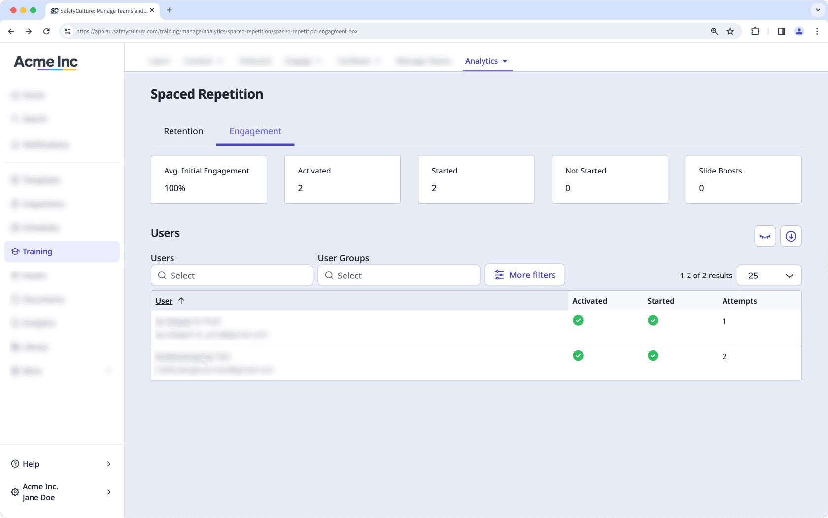Open the export download icon above the users table
The image size is (828, 518).
click(791, 236)
